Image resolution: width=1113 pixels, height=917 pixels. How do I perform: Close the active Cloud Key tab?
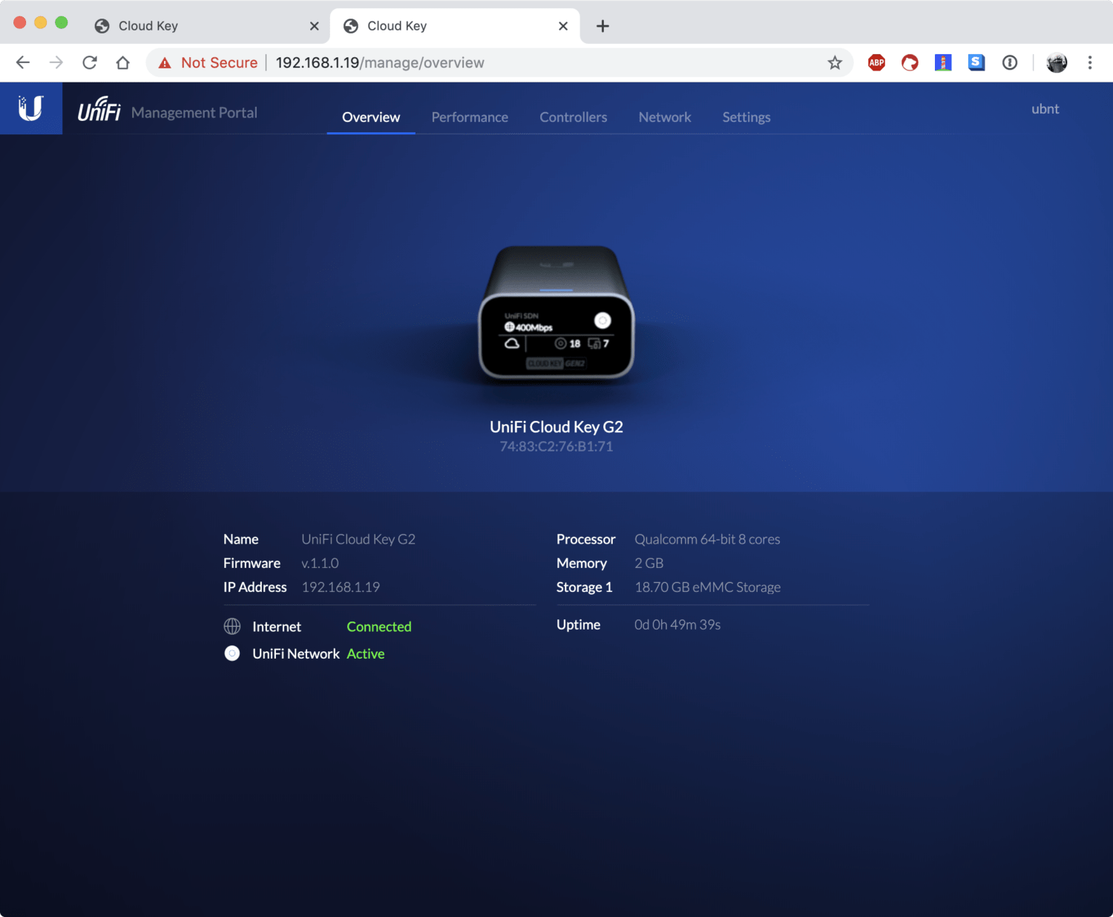[x=563, y=26]
